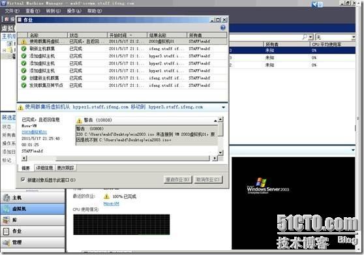Open the search options dropdown arrow
This screenshot has width=364, height=255.
311,37
